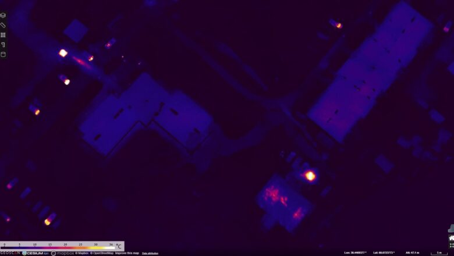454x256 pixels.
Task: Open the Cesium ion logo link
Action: coord(36,253)
